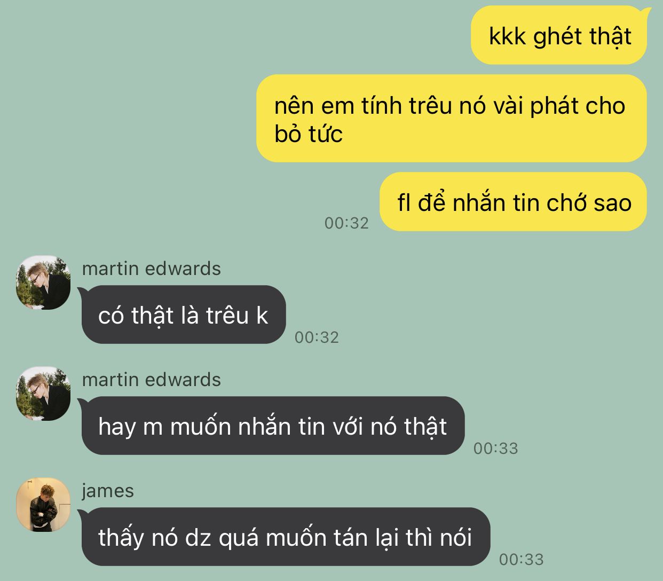Select the 'thấy nó dz quá' message
The height and width of the screenshot is (581, 663).
point(285,537)
